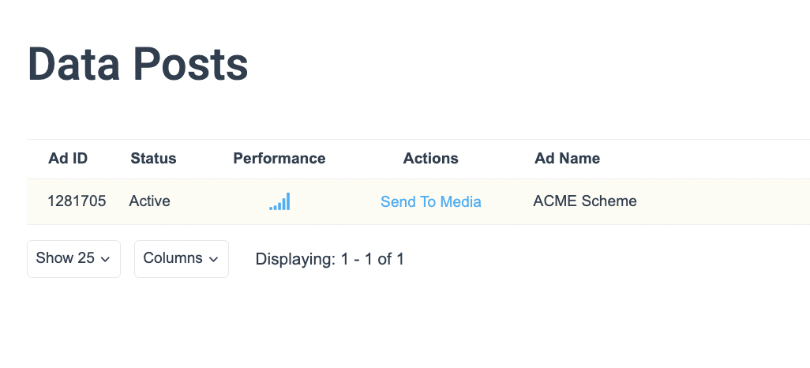Sort by the Ad Name column header
This screenshot has height=368, width=810.
point(567,158)
